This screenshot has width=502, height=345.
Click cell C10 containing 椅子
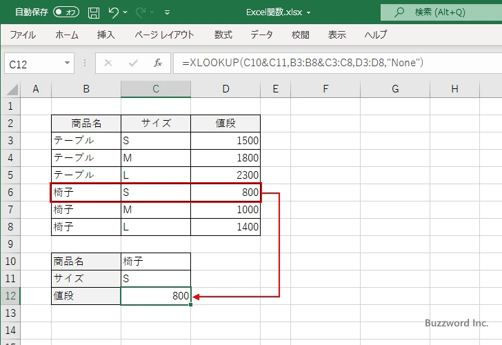156,262
